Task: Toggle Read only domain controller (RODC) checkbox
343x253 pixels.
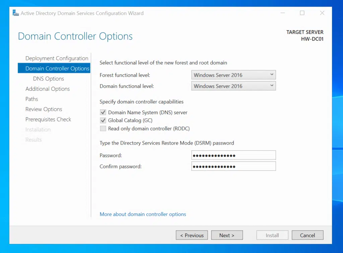Action: (x=103, y=129)
